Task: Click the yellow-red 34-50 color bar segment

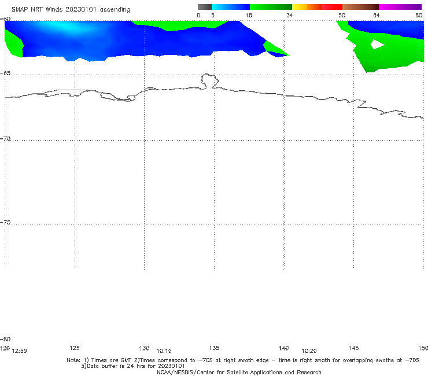Action: coord(317,7)
